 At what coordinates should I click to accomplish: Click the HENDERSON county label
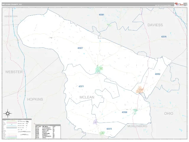11,16
